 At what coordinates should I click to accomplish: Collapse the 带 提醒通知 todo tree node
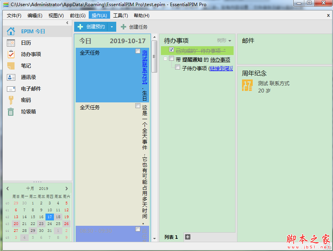(x=165, y=58)
